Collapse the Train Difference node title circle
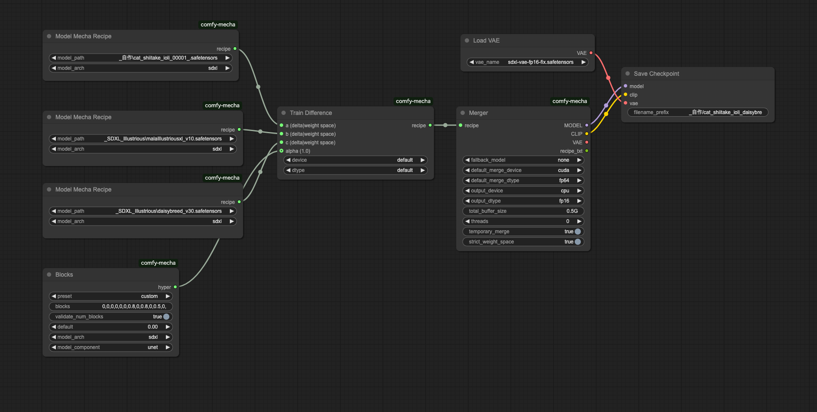The image size is (817, 412). pyautogui.click(x=284, y=113)
